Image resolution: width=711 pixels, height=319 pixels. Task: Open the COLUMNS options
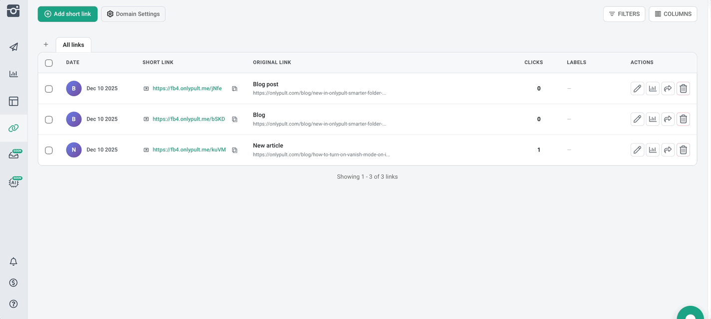[673, 13]
